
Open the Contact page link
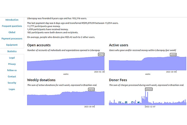(12, 76)
